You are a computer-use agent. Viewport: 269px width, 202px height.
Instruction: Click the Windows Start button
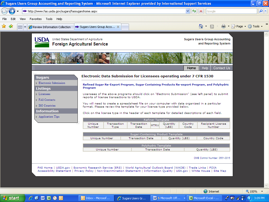(x=12, y=198)
